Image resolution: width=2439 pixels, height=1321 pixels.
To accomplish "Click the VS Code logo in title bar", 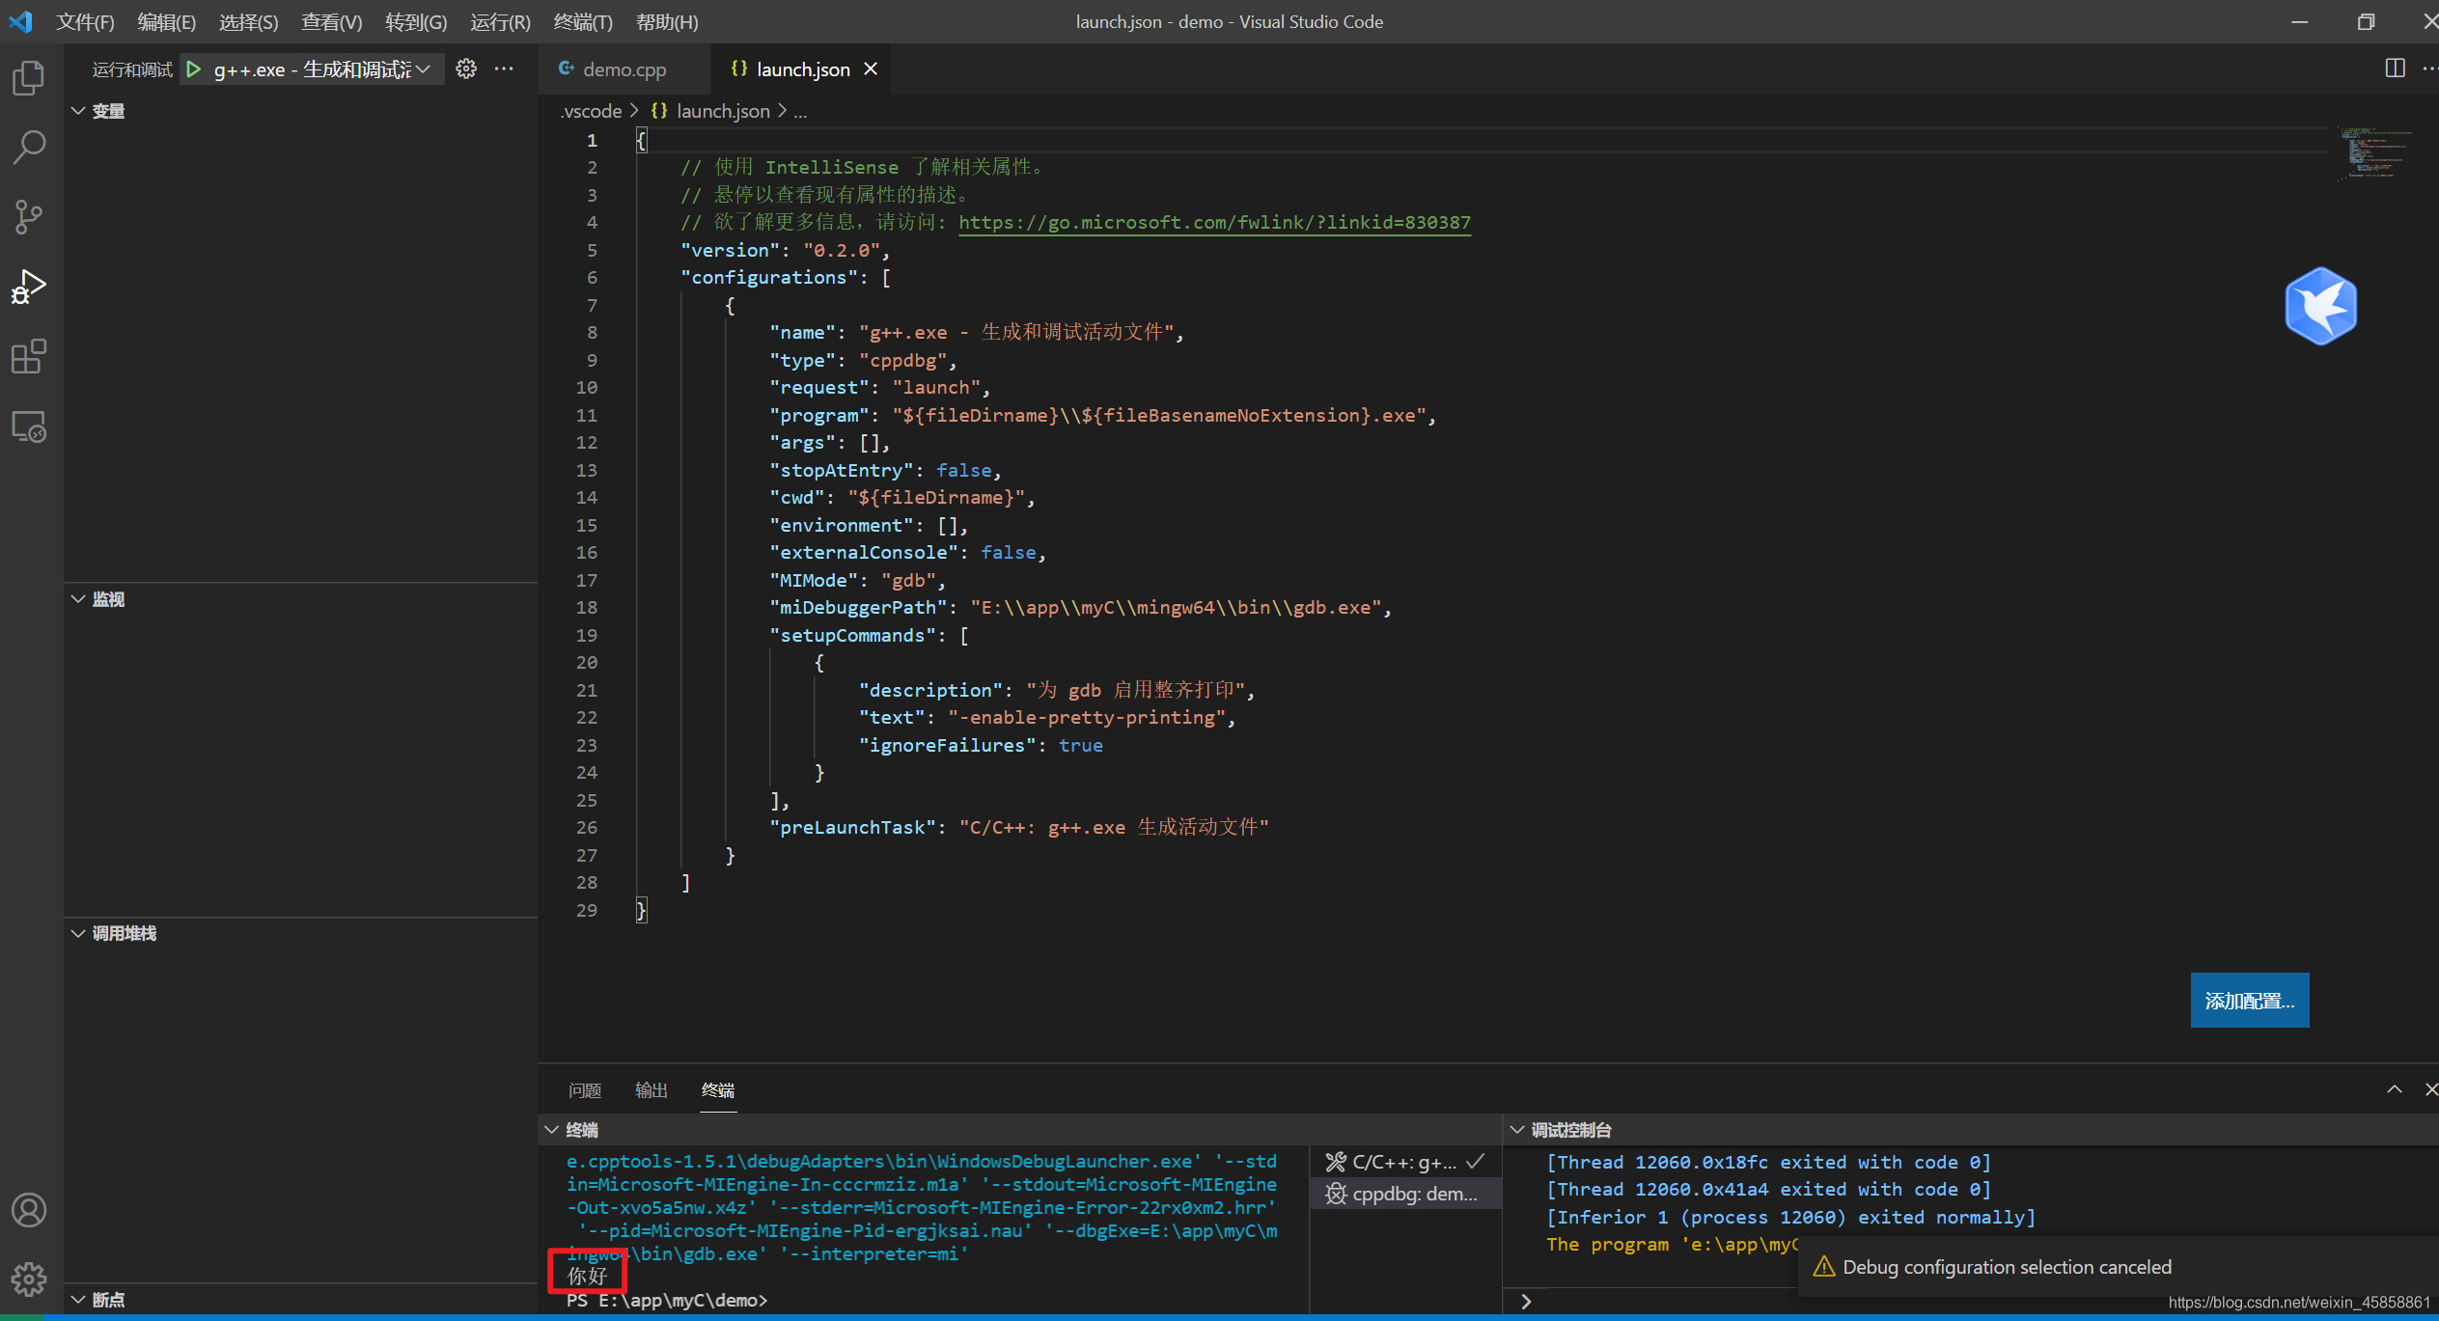I will 20,21.
